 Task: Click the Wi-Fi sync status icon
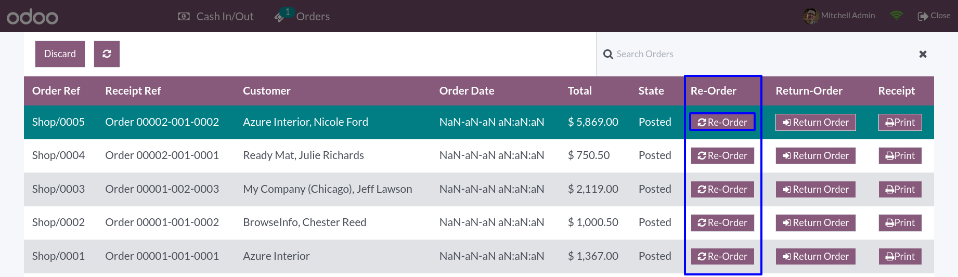click(x=896, y=16)
